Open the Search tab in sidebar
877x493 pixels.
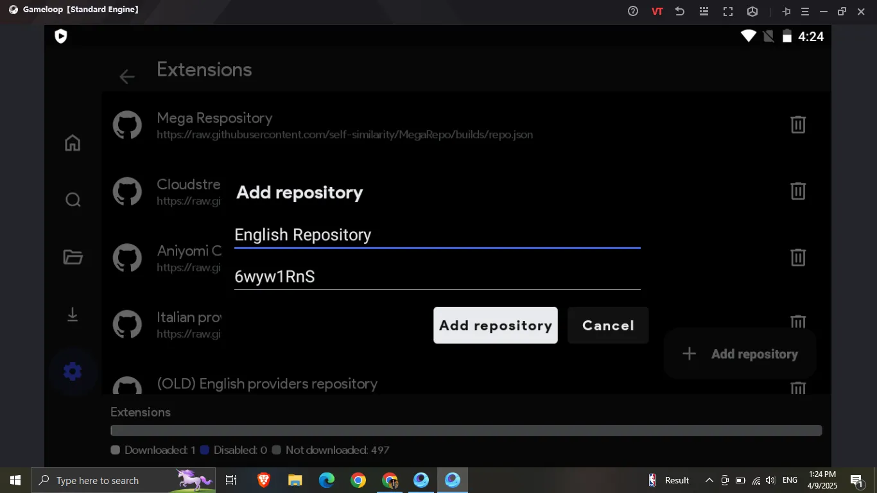coord(73,200)
